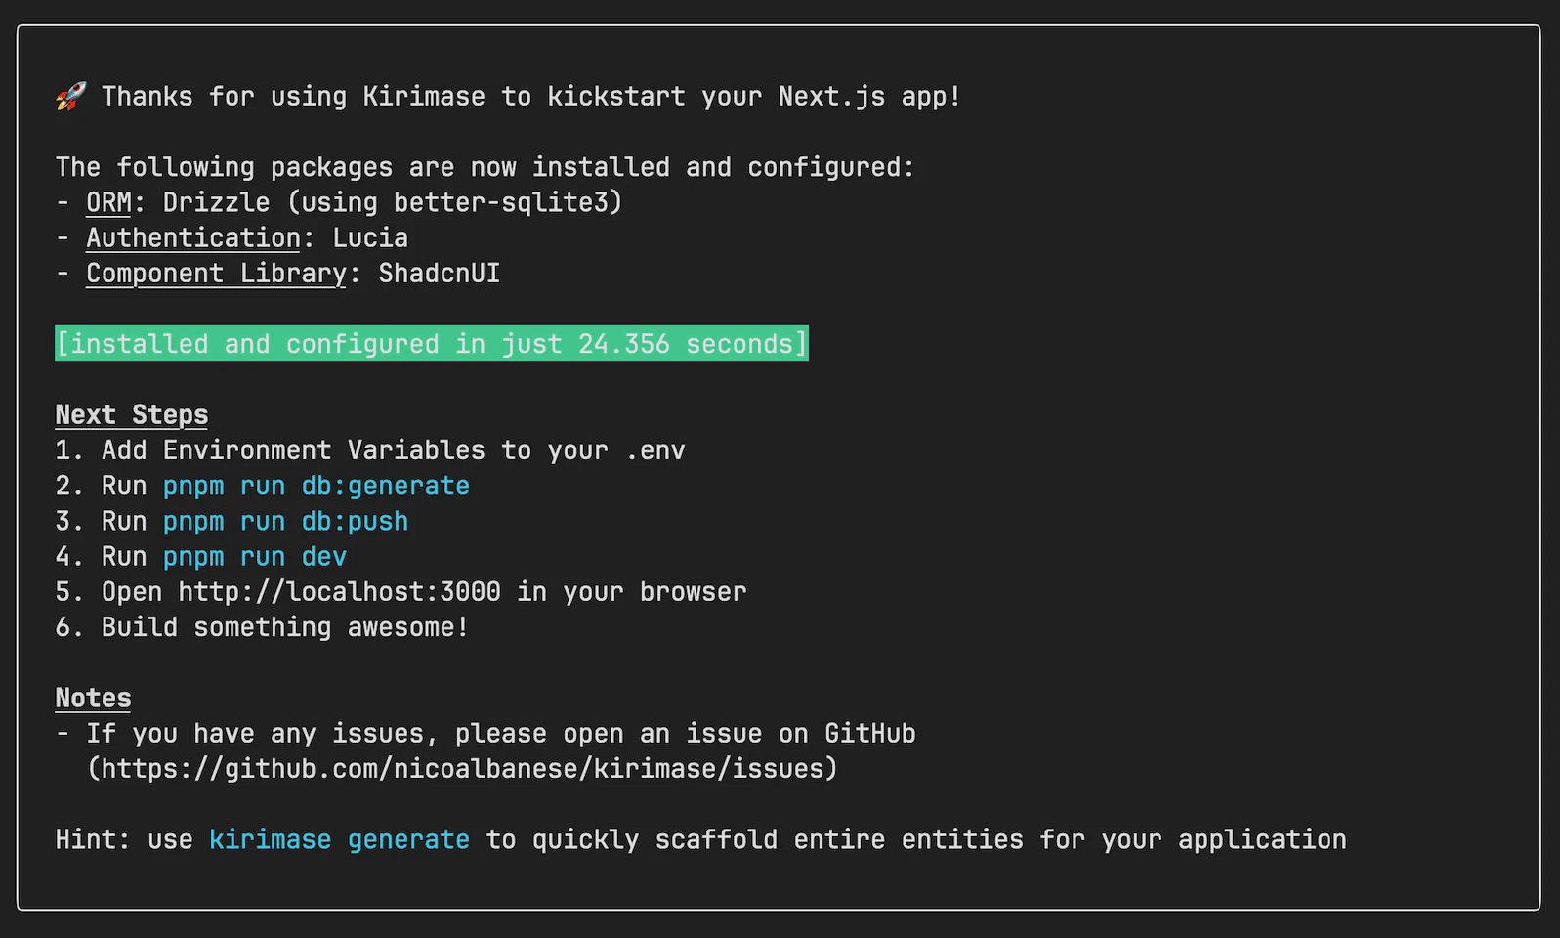Click the Drizzle better-sqlite3 text
1560x938 pixels.
(393, 202)
